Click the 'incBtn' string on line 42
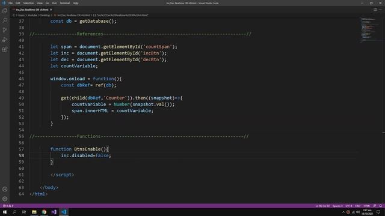 pyautogui.click(x=151, y=53)
